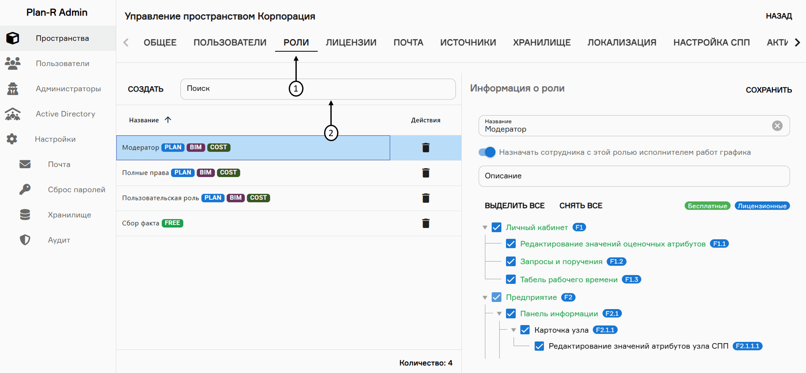Select the Пользователи sidebar icon

click(13, 63)
